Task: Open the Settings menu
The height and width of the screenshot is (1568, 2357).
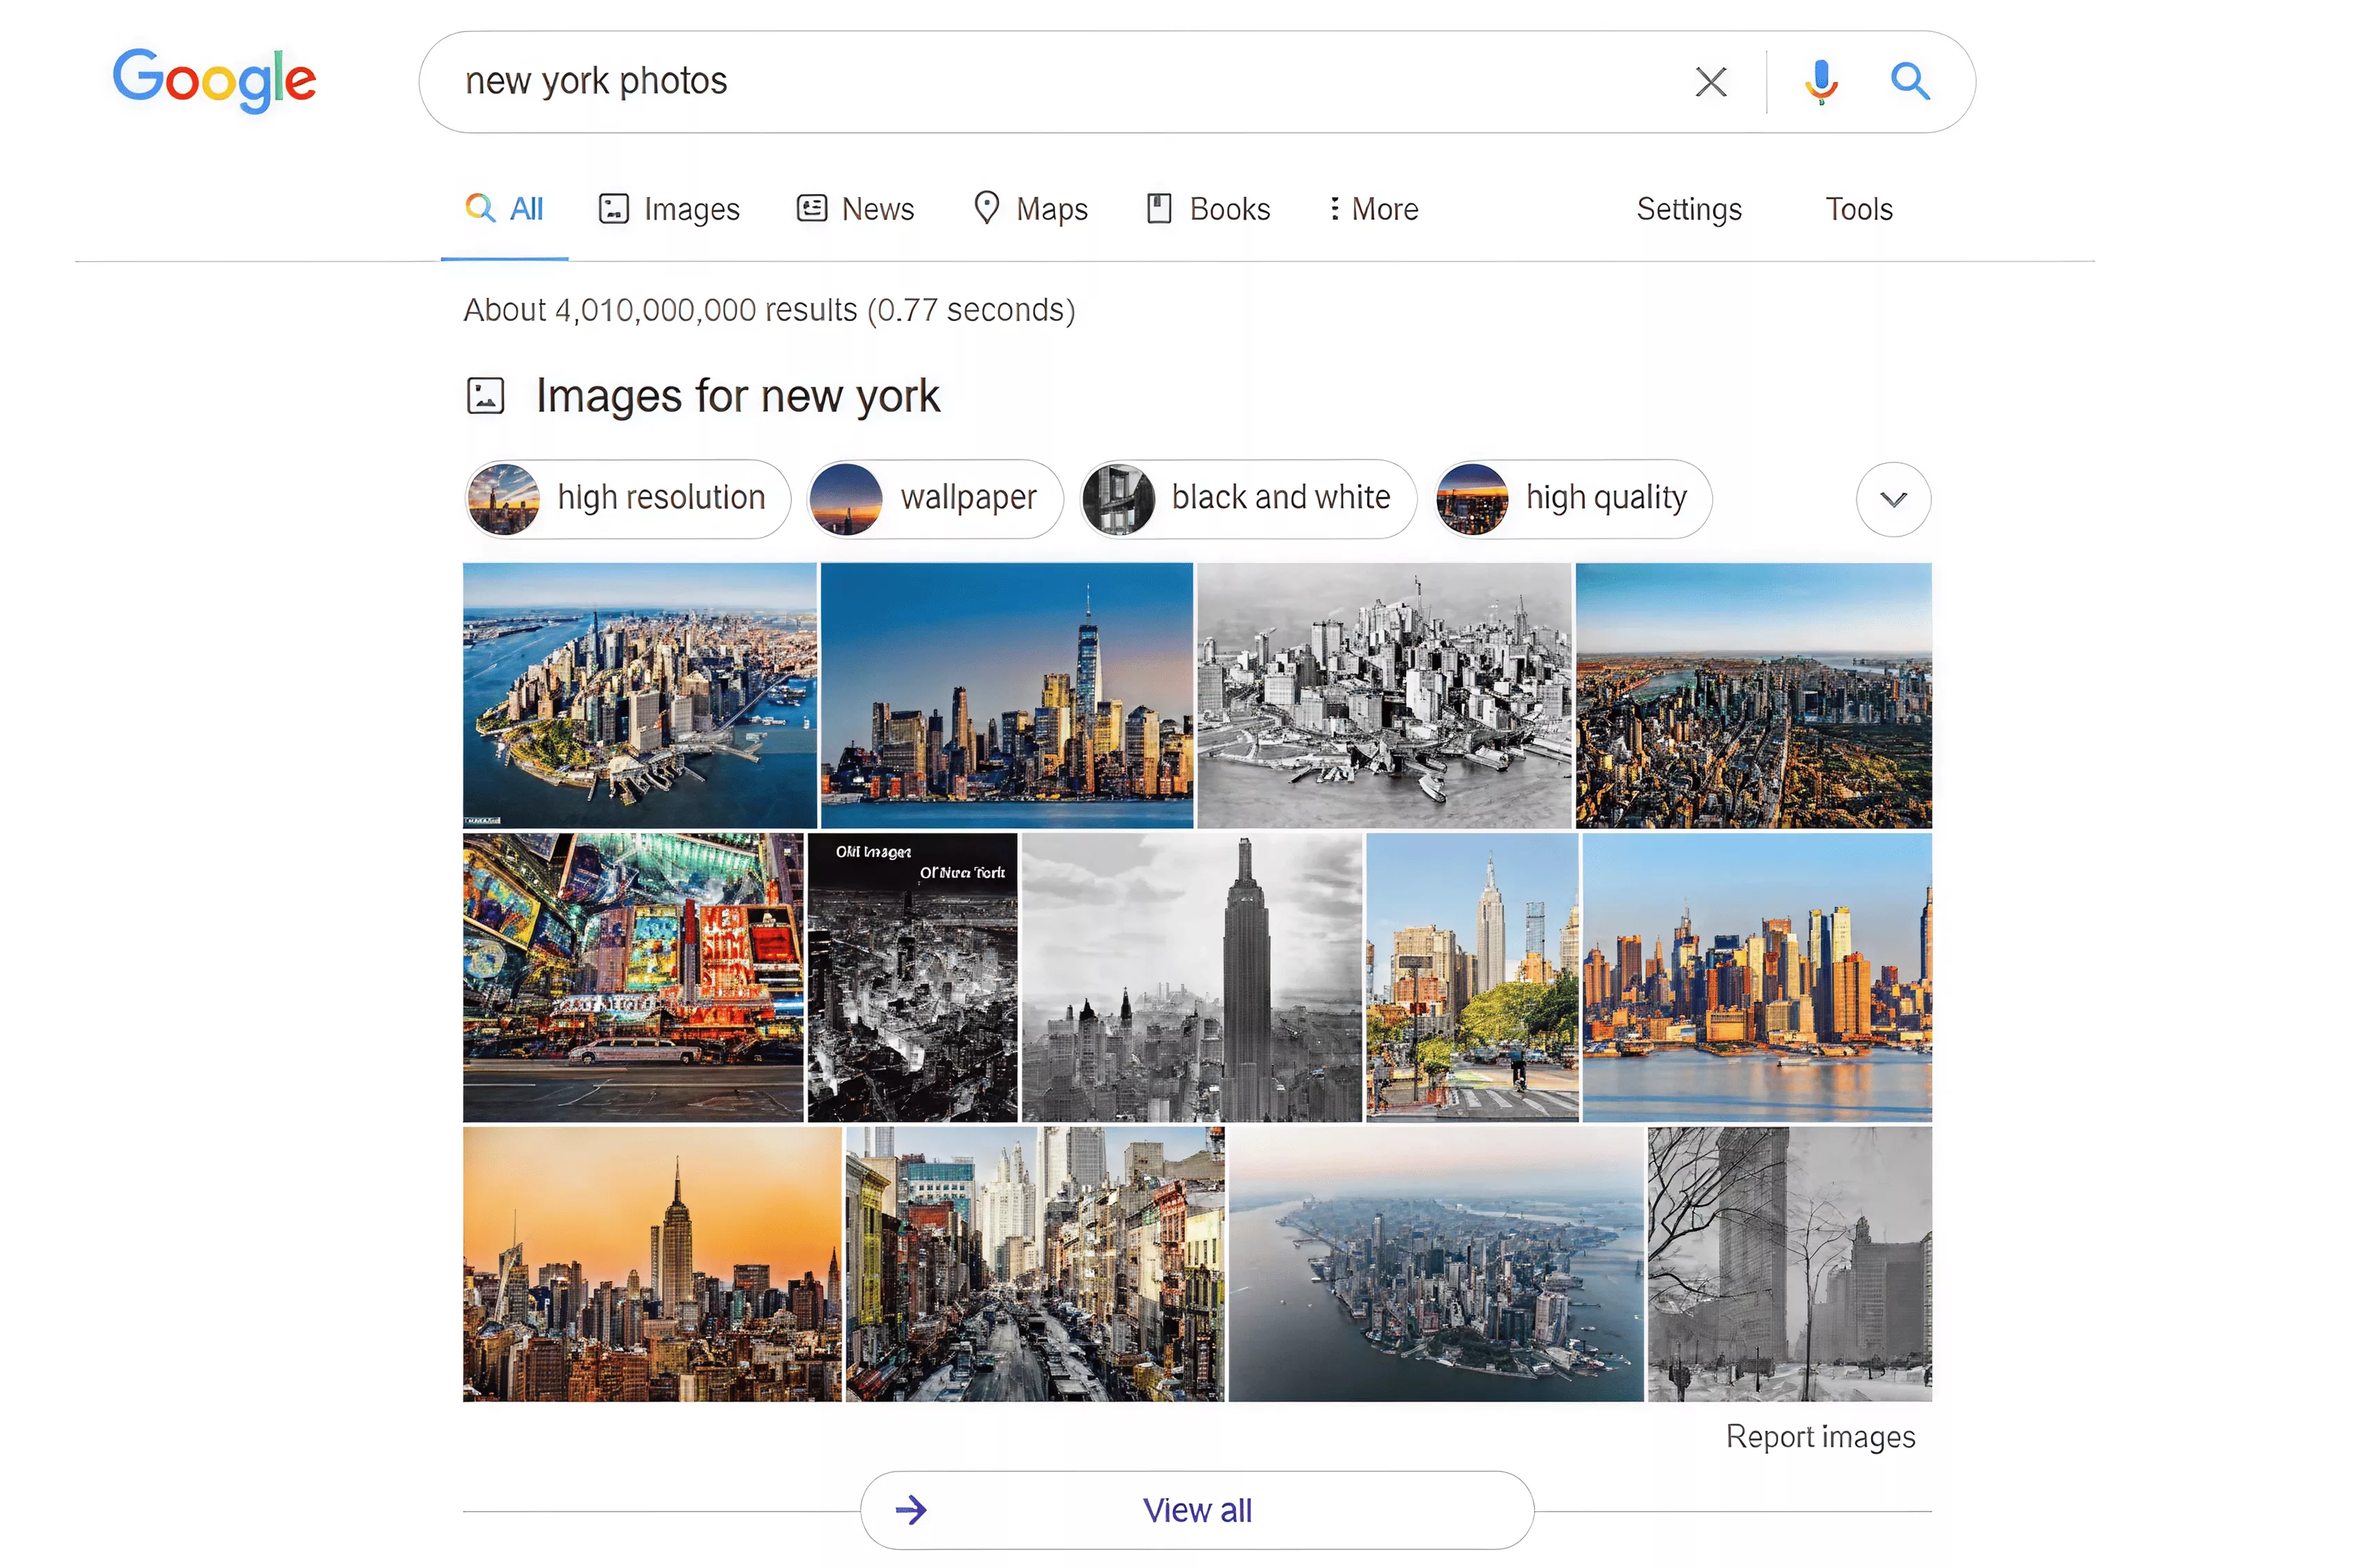Action: click(1688, 209)
